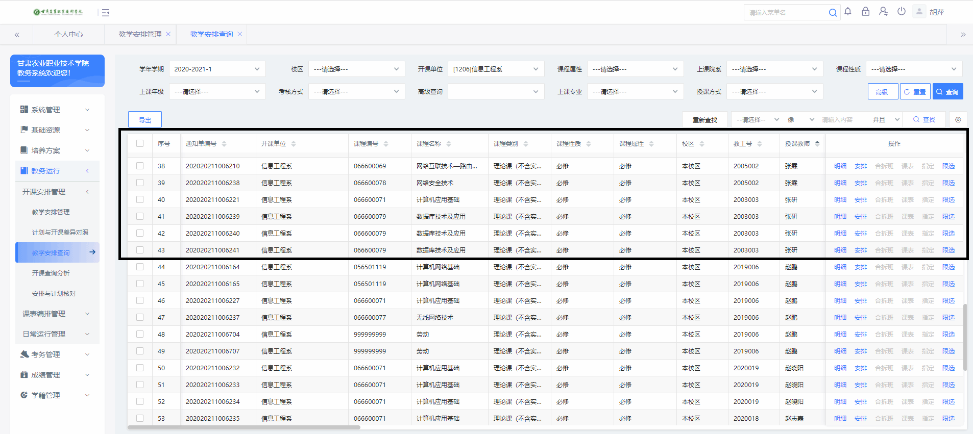973x434 pixels.
Task: Switch to the 教学安排管理 tab
Action: coord(140,34)
